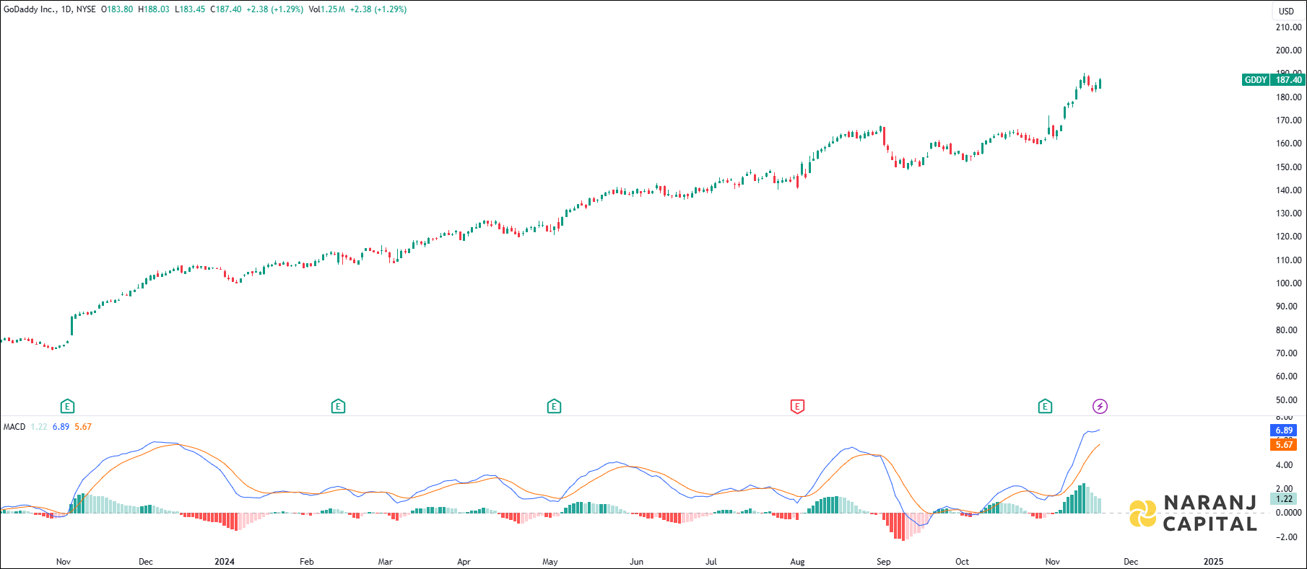Click orange signal value 5.67 in legend
Image resolution: width=1307 pixels, height=569 pixels.
[x=83, y=427]
